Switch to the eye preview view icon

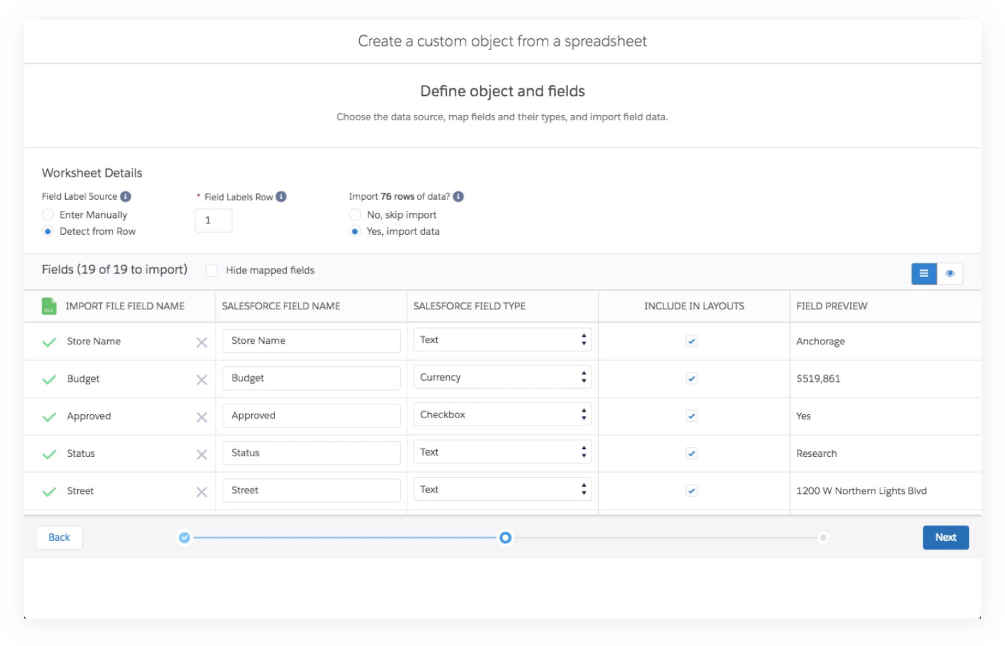[x=950, y=274]
